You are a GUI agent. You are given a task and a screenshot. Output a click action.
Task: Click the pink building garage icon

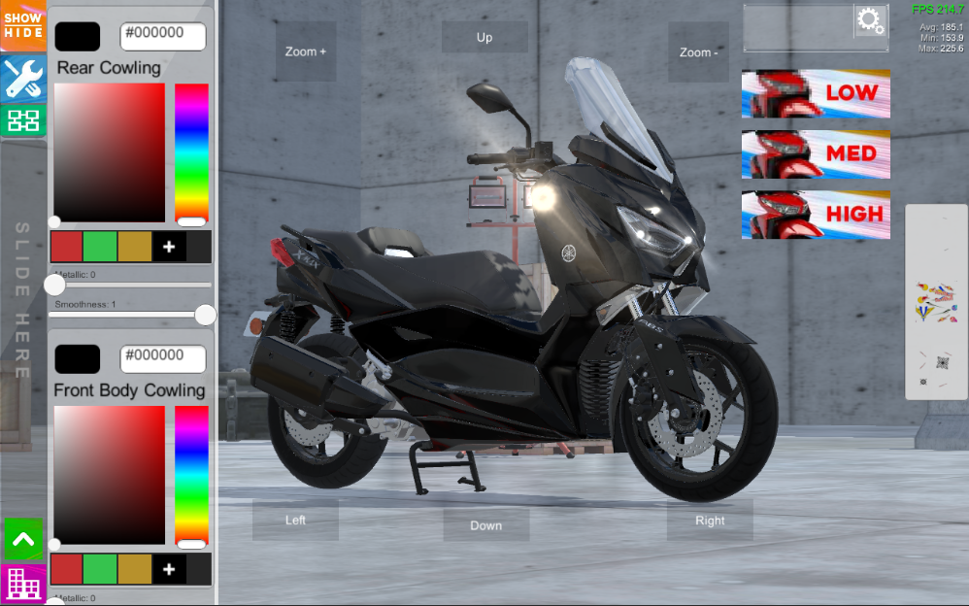[x=23, y=583]
